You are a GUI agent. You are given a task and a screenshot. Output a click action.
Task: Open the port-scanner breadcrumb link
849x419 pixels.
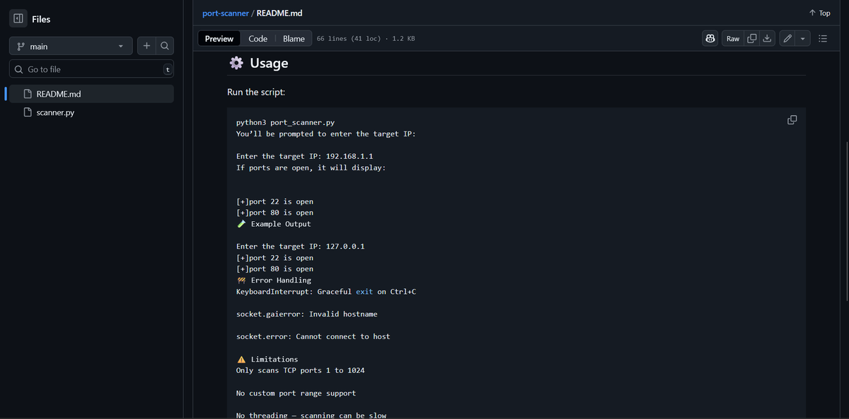226,13
